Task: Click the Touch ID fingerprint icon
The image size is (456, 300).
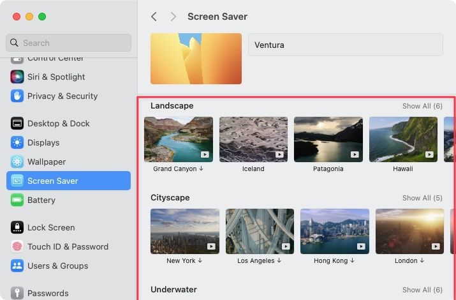Action: point(17,246)
